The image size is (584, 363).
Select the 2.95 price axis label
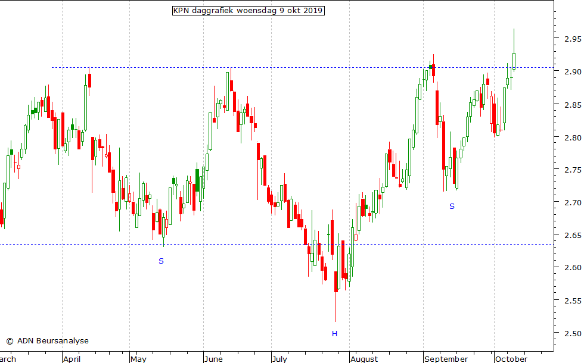[573, 39]
